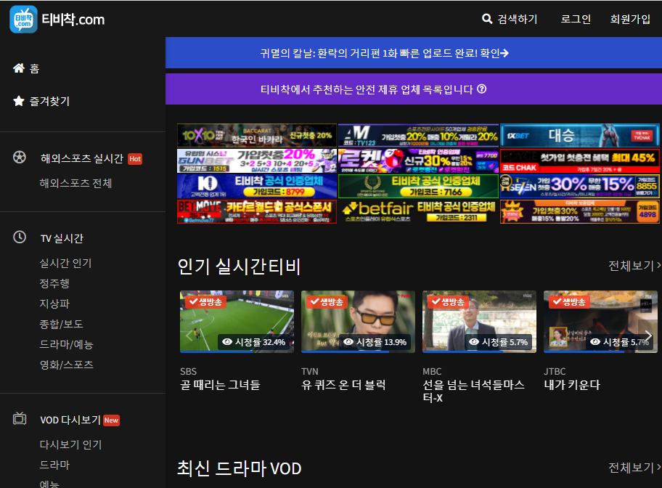Click the 생방송 badge on JTBC thumbnail
This screenshot has height=488, width=662.
tap(569, 301)
